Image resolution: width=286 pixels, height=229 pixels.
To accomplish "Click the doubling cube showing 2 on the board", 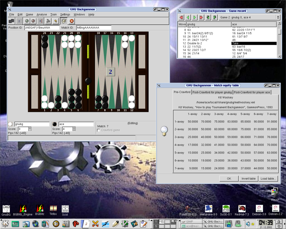I will coord(111,72).
